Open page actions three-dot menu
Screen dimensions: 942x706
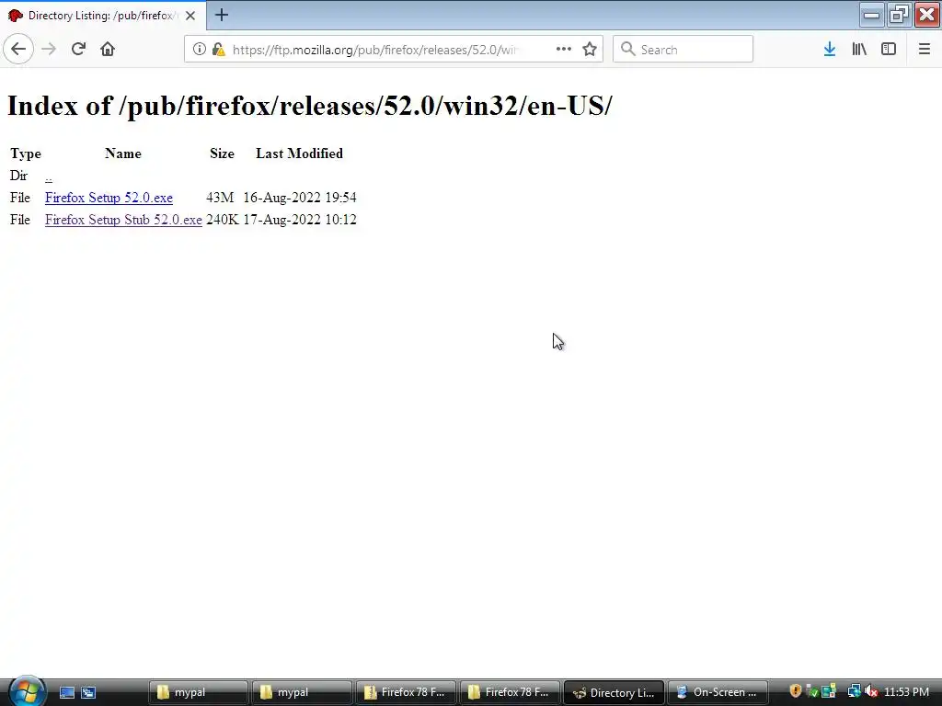tap(564, 50)
